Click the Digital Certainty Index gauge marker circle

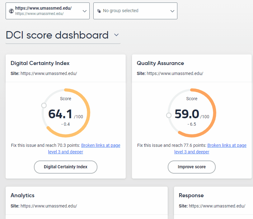44,106
